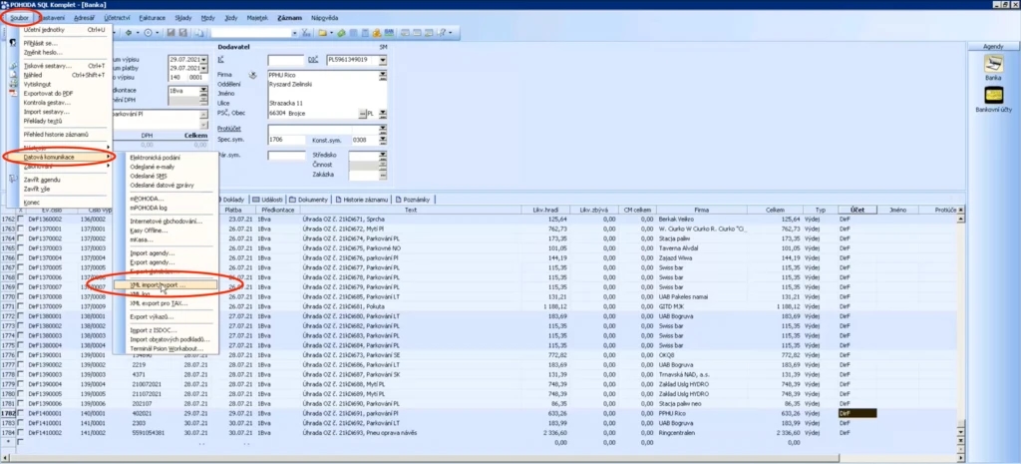Click the yellow folder toolbar icon
This screenshot has height=464, width=1021.
322,33
